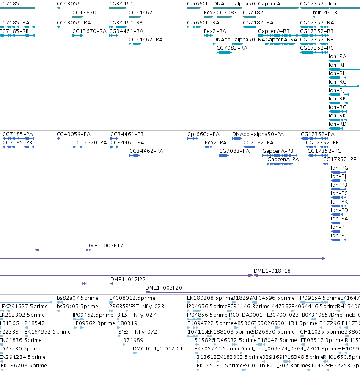Select the Cpr66Cb-PA protein feature
The image size is (360, 372).
tap(193, 138)
